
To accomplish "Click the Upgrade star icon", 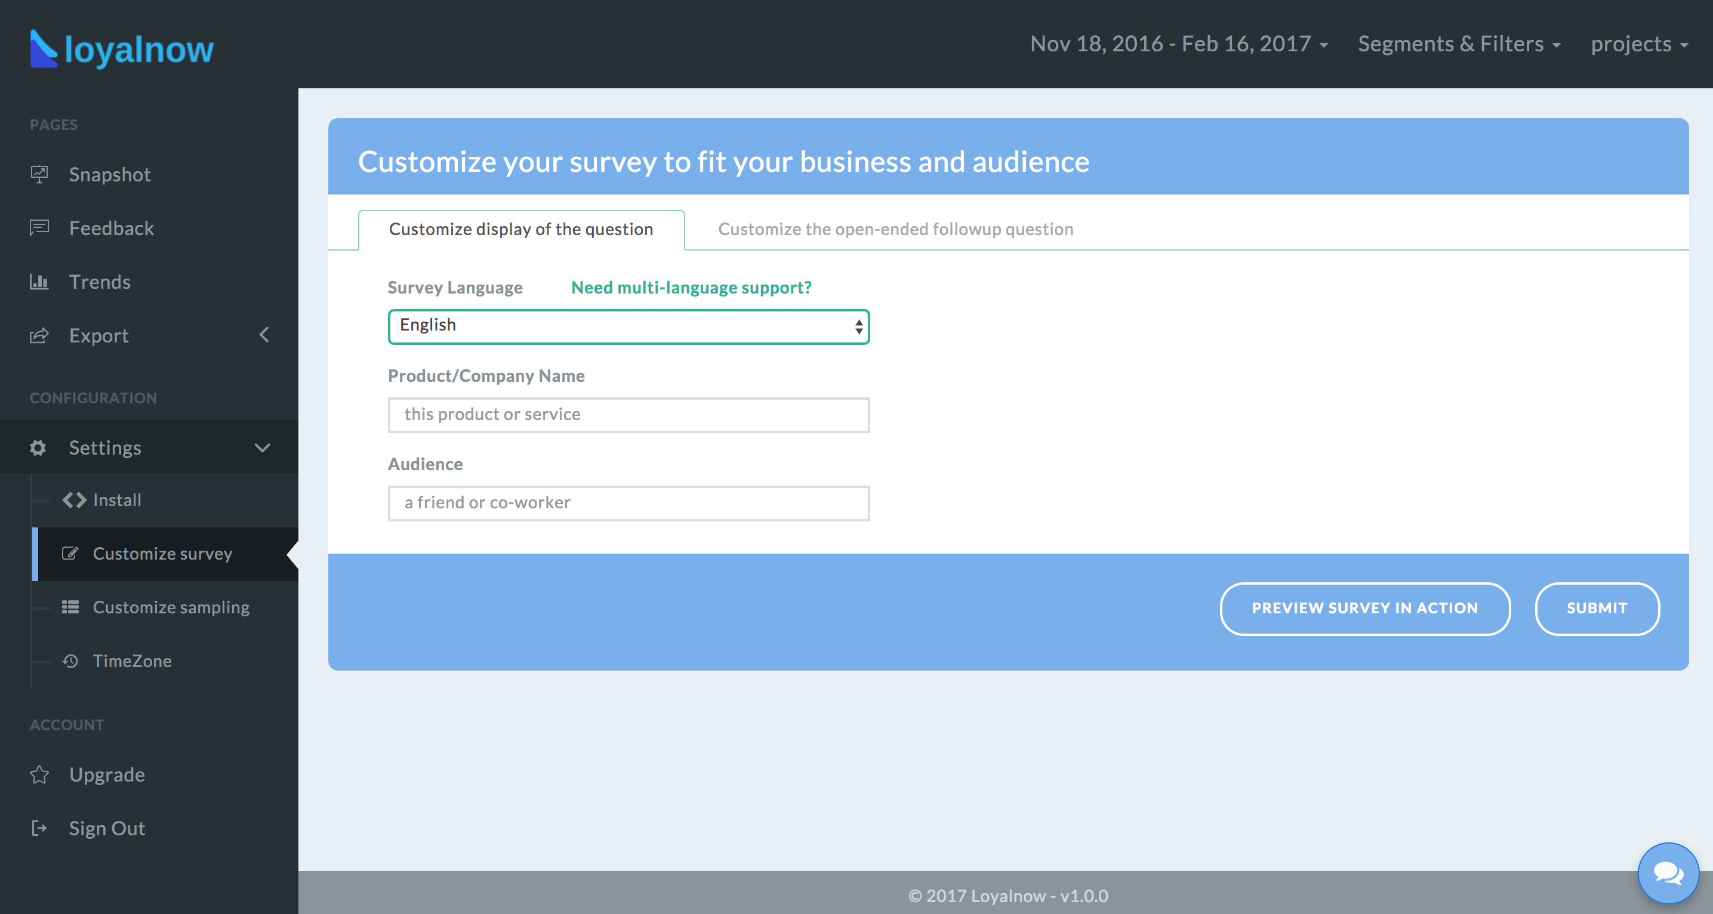I will point(39,774).
